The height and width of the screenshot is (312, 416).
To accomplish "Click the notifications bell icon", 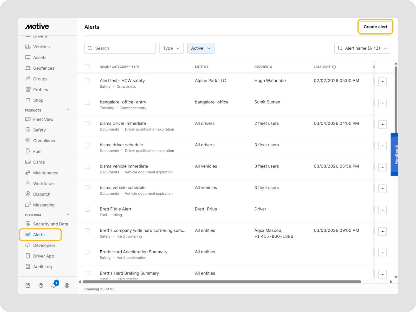I will pyautogui.click(x=54, y=285).
